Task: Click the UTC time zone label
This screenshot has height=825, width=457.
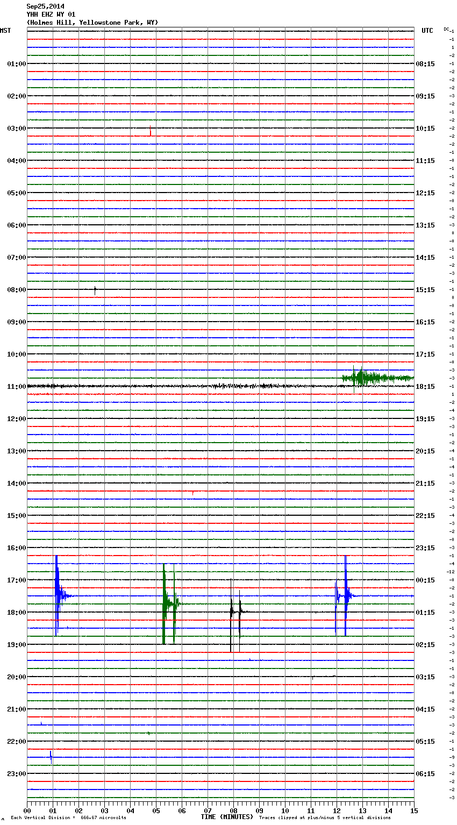Action: point(427,31)
